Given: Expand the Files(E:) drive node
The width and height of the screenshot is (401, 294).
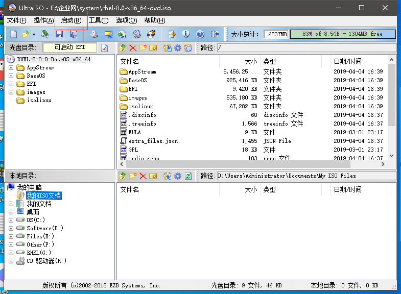Looking at the screenshot, I should pos(11,236).
